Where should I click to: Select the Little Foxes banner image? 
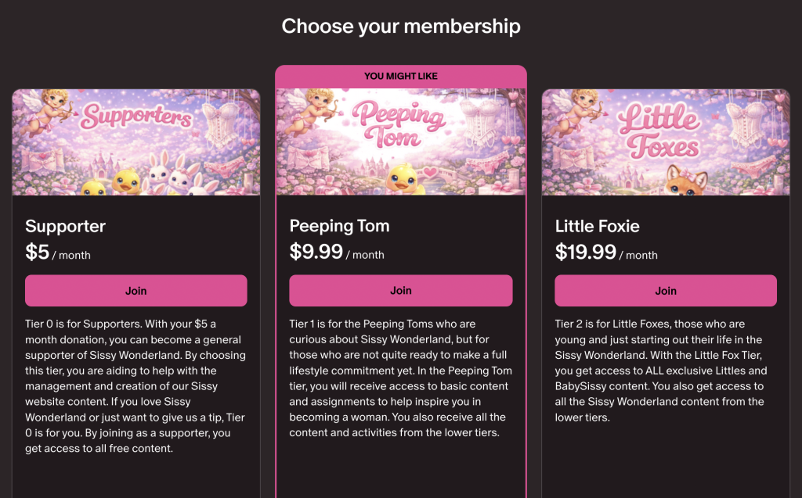[x=665, y=142]
